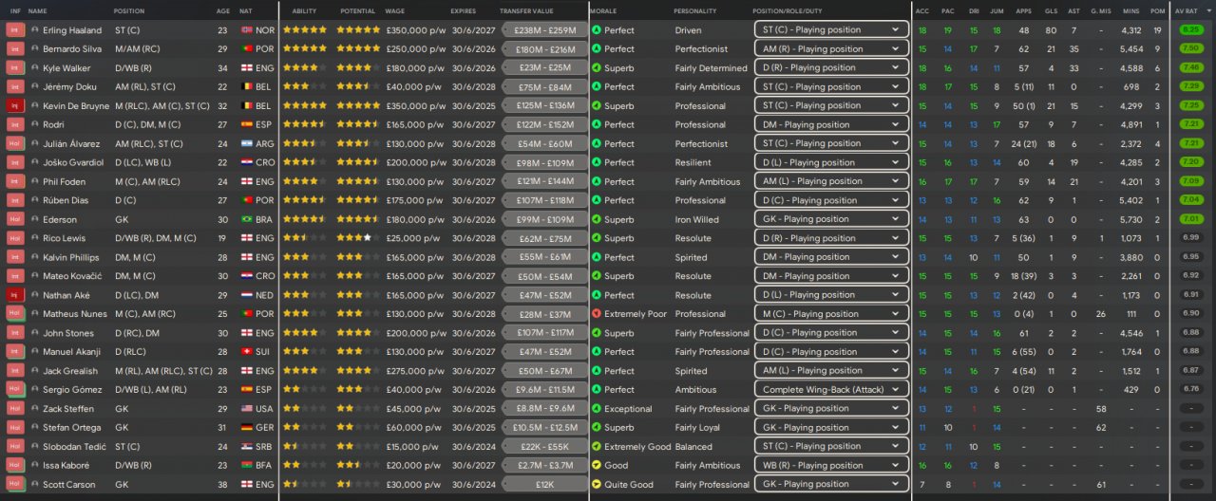Expand Sergio Gómez's Complete Wing-Back (Attack) dropdown
Screen dimensions: 1216x501
pos(831,389)
